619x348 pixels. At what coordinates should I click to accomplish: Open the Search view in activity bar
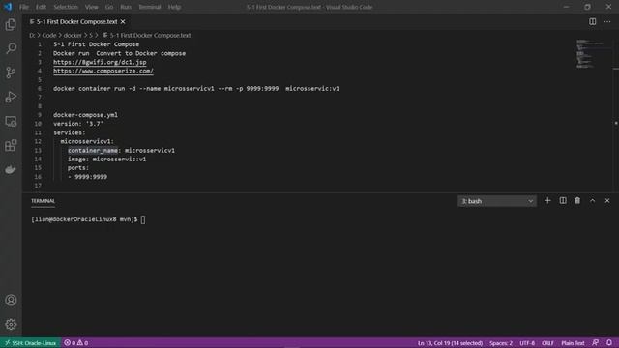(x=11, y=48)
